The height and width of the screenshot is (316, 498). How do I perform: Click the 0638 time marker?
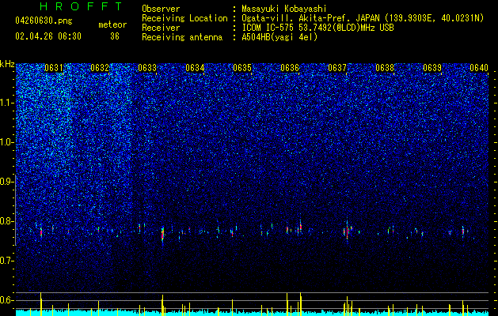point(385,68)
